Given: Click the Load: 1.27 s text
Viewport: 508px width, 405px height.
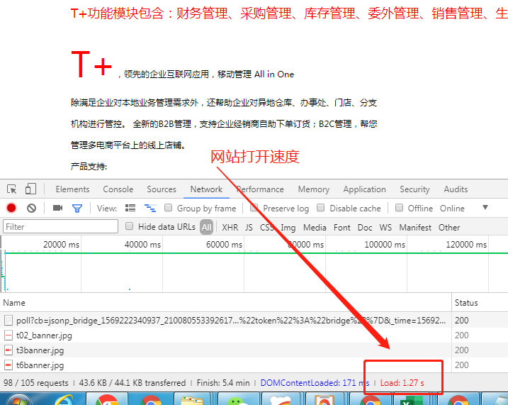Looking at the screenshot, I should click(x=402, y=383).
